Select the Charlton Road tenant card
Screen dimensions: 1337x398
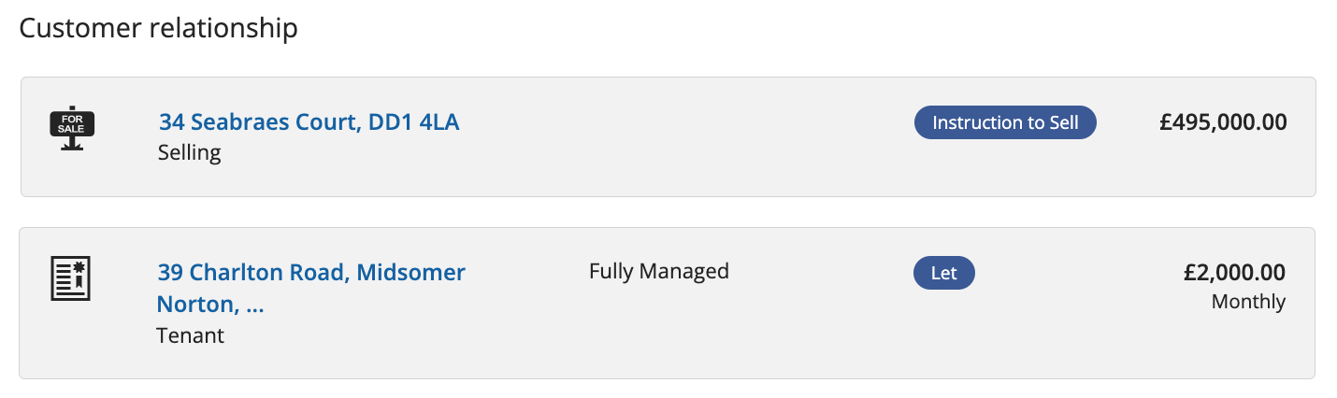(x=668, y=303)
